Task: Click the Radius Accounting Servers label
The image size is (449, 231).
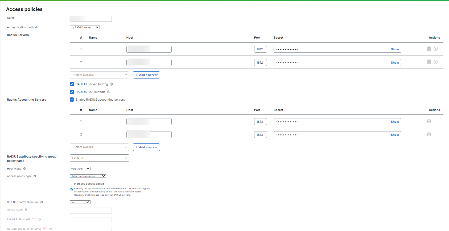Action: [26, 100]
